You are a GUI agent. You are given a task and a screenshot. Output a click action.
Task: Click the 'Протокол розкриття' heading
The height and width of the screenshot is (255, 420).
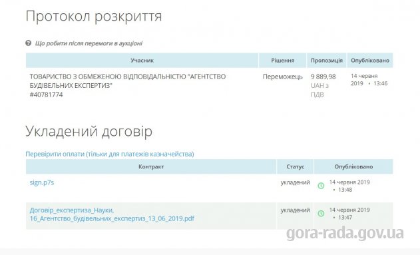(94, 16)
